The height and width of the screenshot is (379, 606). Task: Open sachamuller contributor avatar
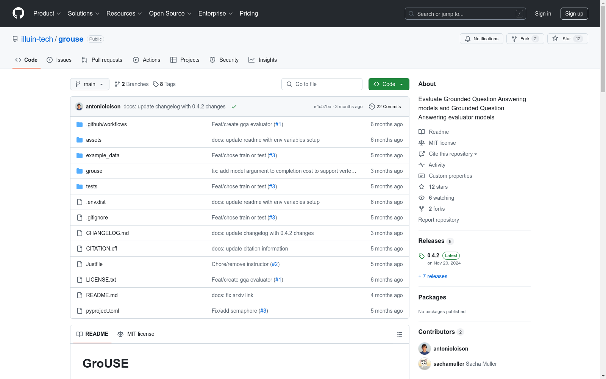click(425, 364)
